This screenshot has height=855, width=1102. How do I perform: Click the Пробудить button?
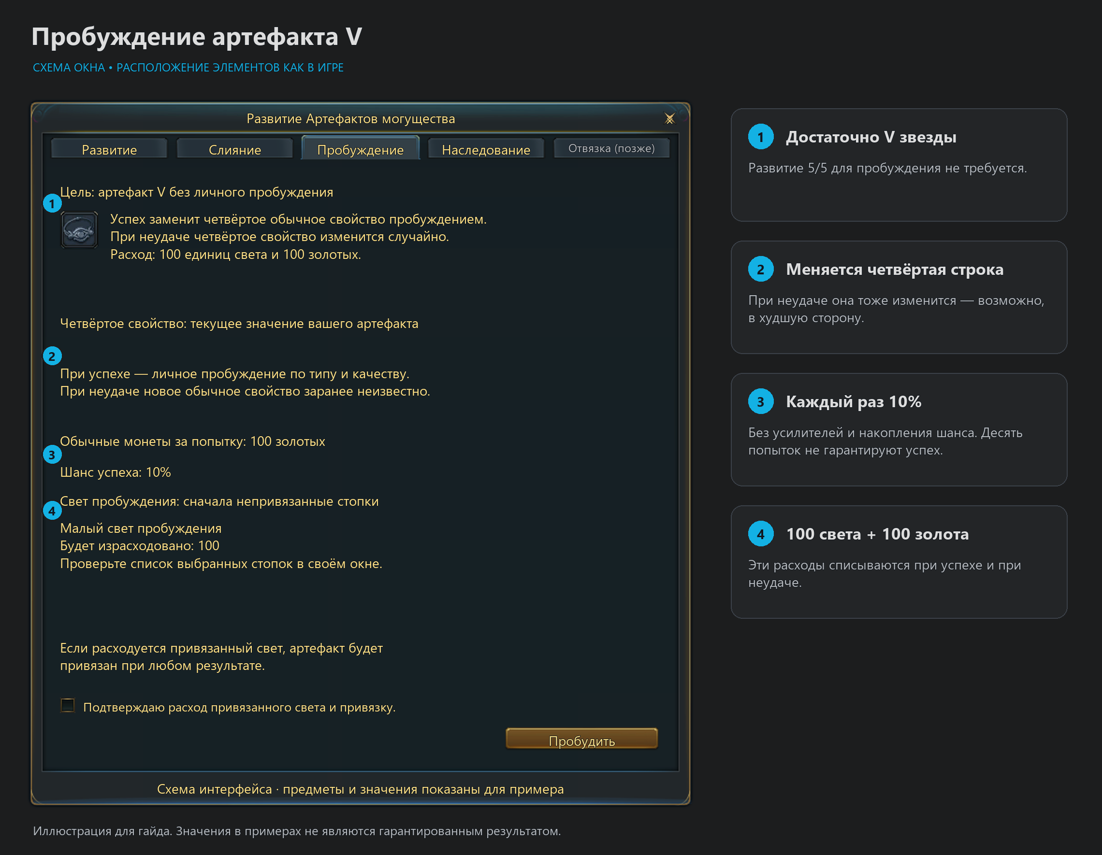582,740
